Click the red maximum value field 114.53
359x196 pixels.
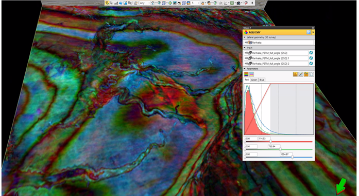point(264,139)
